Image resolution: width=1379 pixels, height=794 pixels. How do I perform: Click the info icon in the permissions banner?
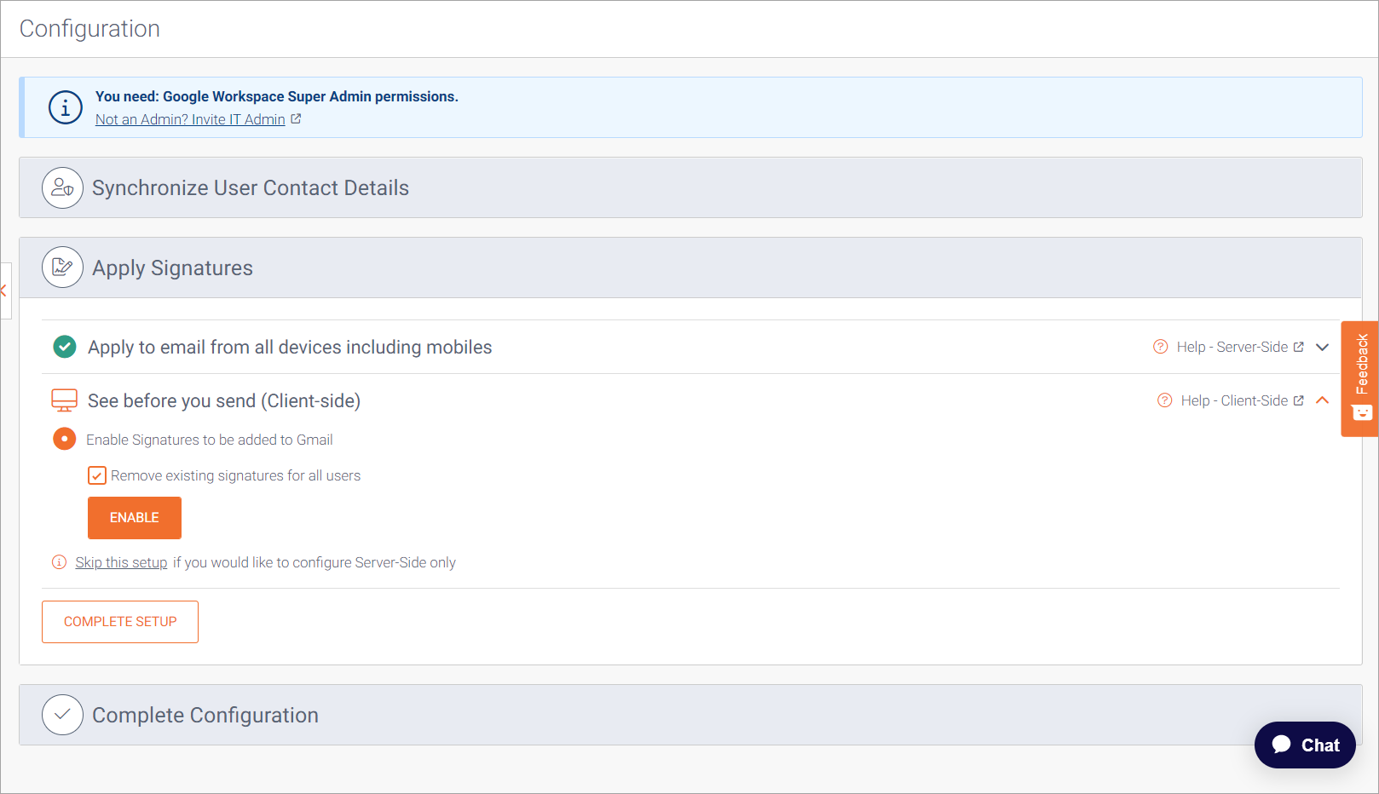66,107
